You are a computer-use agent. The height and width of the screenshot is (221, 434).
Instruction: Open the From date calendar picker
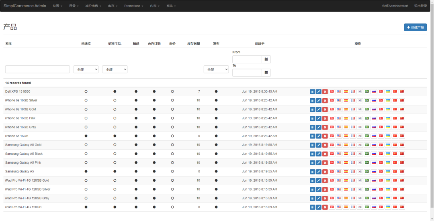[266, 59]
